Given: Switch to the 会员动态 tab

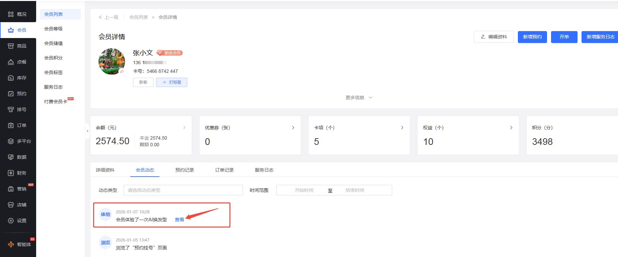Looking at the screenshot, I should point(145,170).
